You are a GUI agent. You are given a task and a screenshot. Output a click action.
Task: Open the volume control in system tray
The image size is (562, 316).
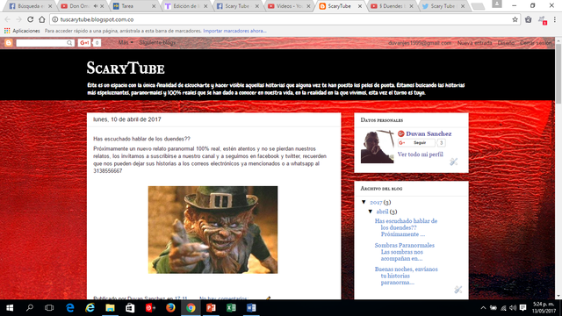pos(513,308)
